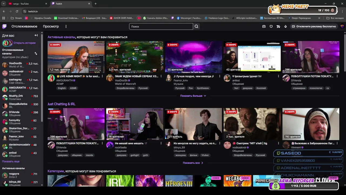Go back with the browser back arrow
The height and width of the screenshot is (195, 346).
pos(4,11)
